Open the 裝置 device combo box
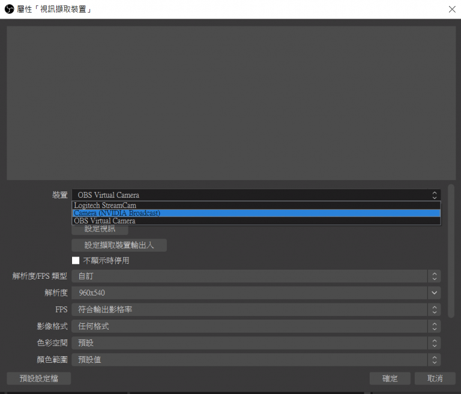461x394 pixels. pyautogui.click(x=256, y=195)
